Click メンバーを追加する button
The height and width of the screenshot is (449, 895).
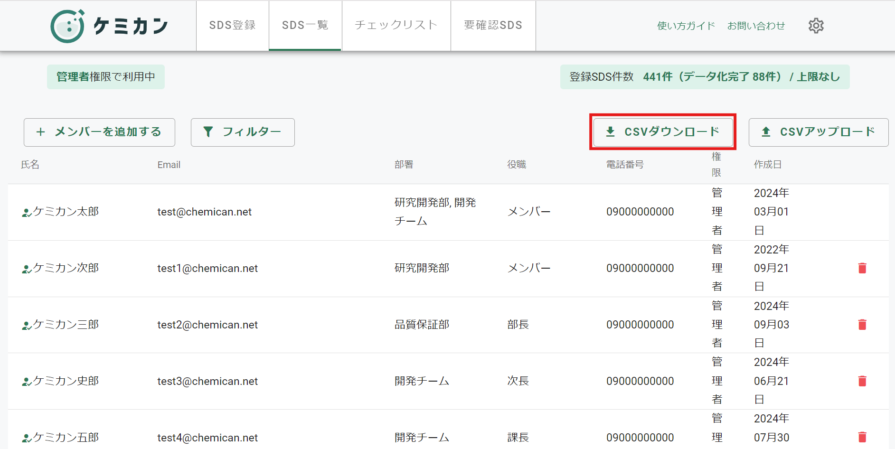pyautogui.click(x=99, y=132)
